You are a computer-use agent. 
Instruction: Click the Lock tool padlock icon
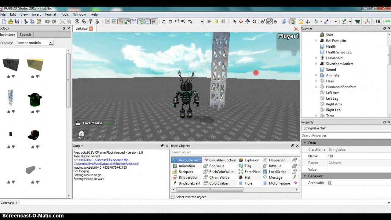pyautogui.click(x=301, y=21)
